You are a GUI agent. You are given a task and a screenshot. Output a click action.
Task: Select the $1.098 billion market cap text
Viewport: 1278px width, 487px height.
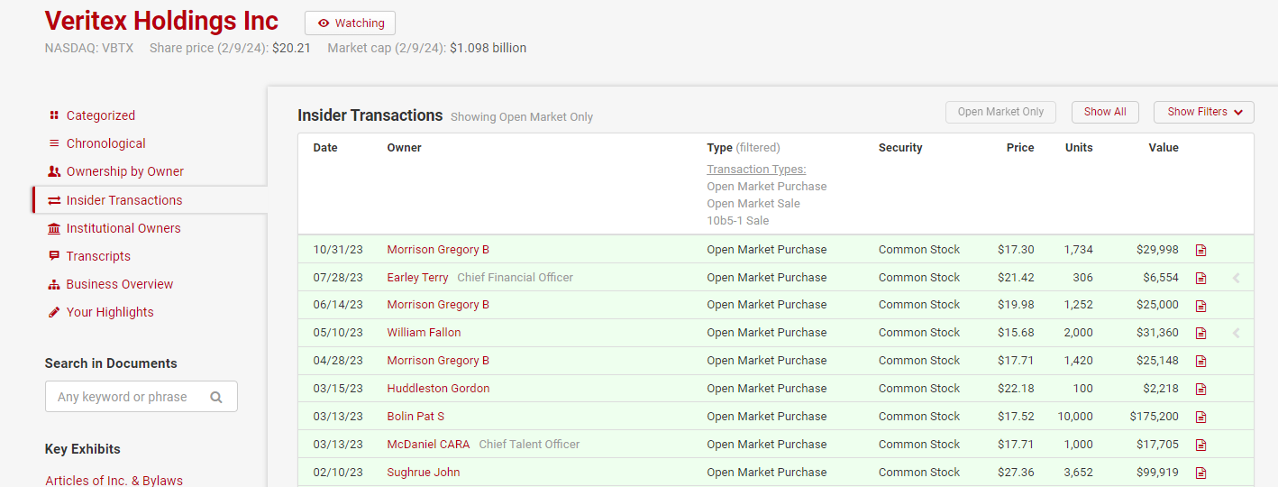tap(488, 49)
